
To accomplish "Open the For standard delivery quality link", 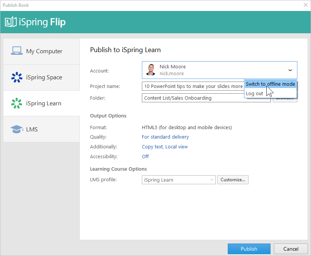I will coord(165,137).
